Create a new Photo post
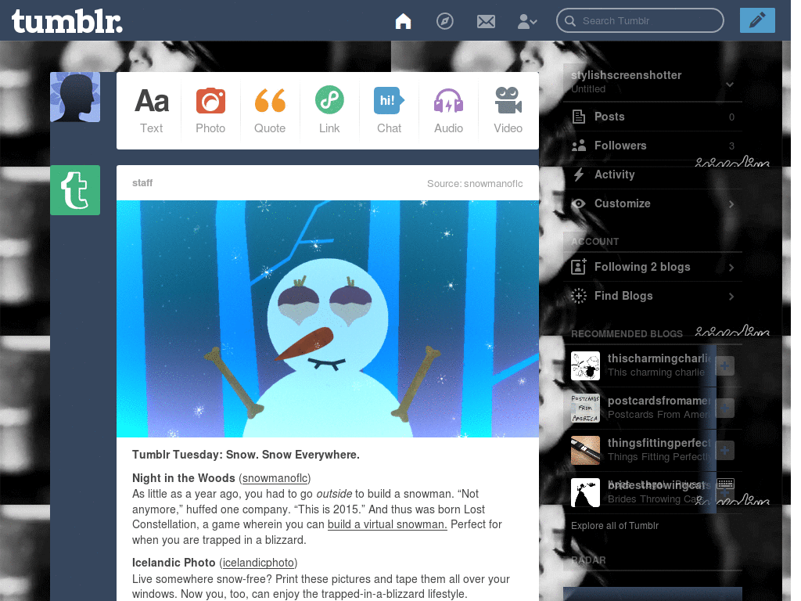This screenshot has width=801, height=601. 210,110
